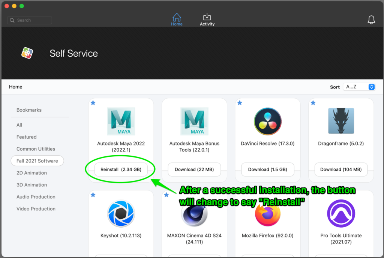Open the notifications bell
The image size is (384, 258).
(x=371, y=19)
